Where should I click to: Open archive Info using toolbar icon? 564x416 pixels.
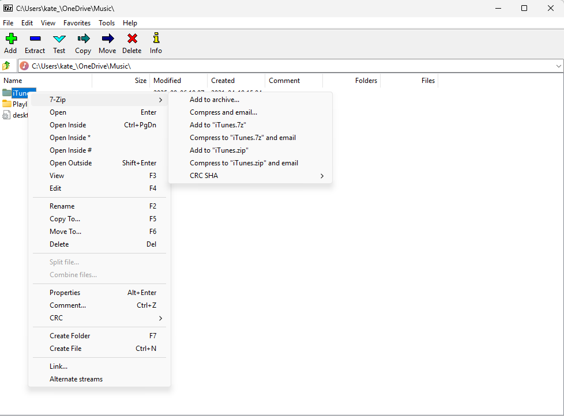click(x=155, y=43)
